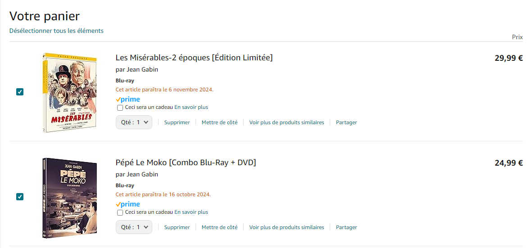The width and height of the screenshot is (528, 248).
Task: Remove Les Misérables with Supprimer
Action: [x=177, y=122]
